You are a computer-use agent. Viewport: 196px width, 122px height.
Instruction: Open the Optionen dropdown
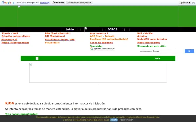click(185, 3)
